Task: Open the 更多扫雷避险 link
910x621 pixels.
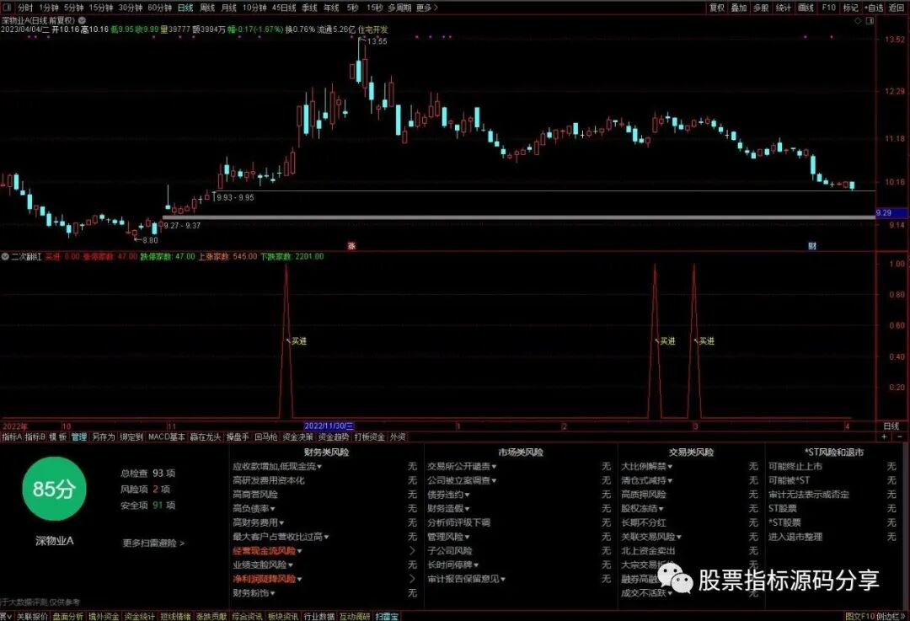Action: (x=153, y=543)
